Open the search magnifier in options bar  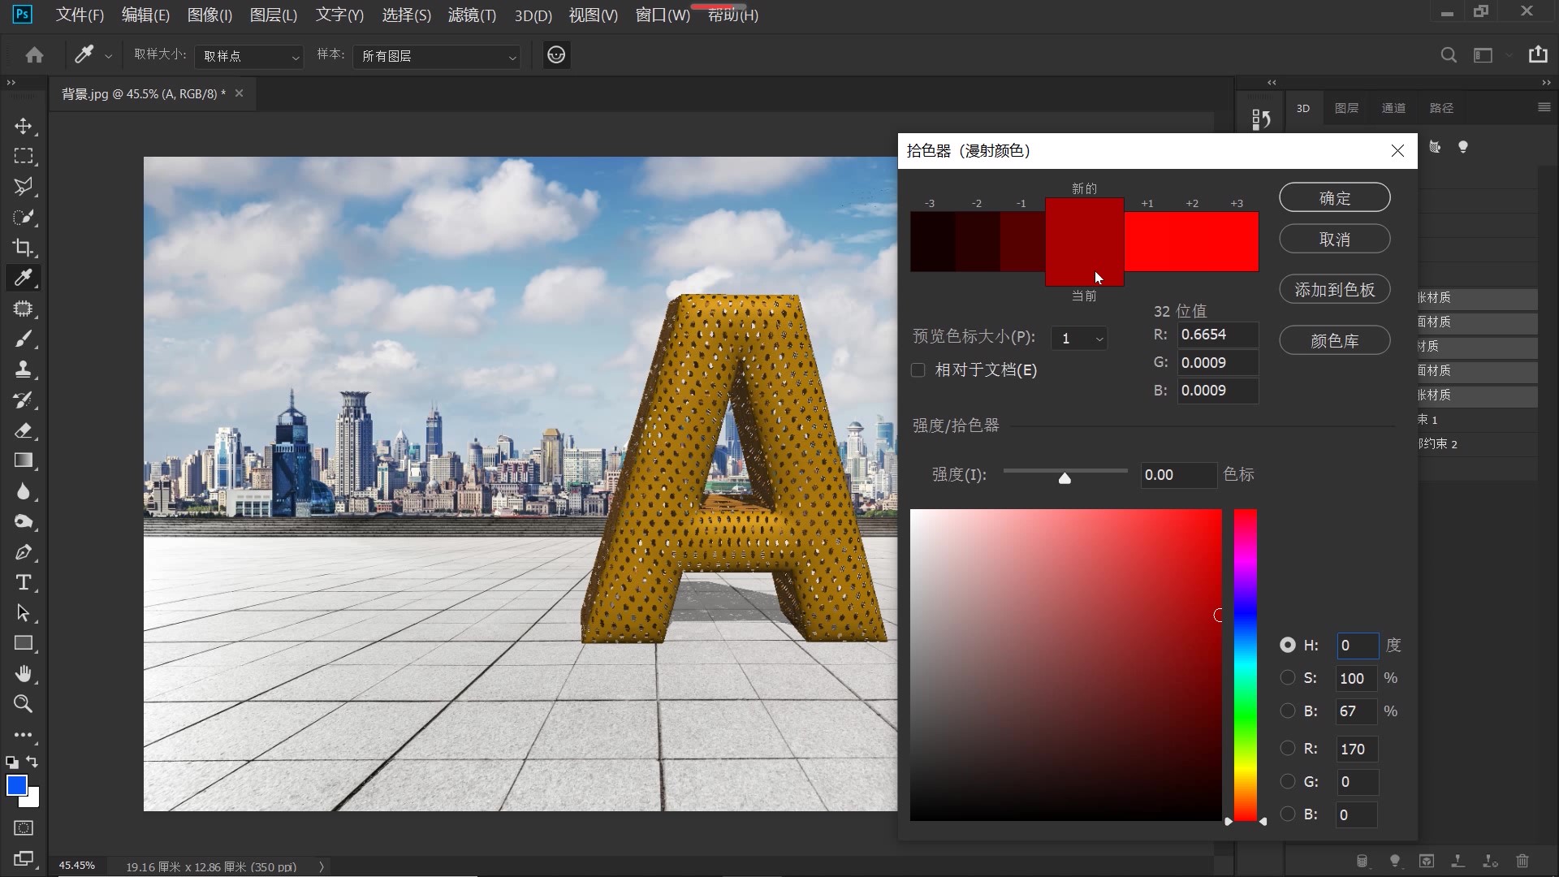click(1449, 55)
